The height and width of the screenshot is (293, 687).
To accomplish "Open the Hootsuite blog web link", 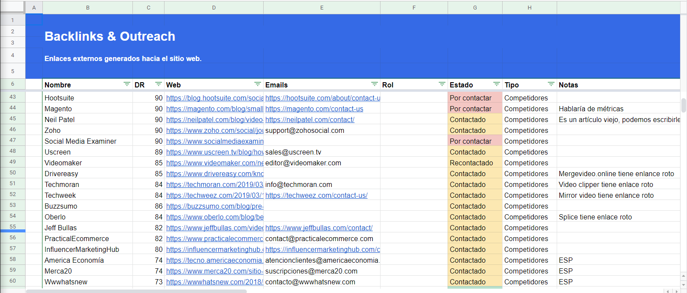I will [215, 98].
